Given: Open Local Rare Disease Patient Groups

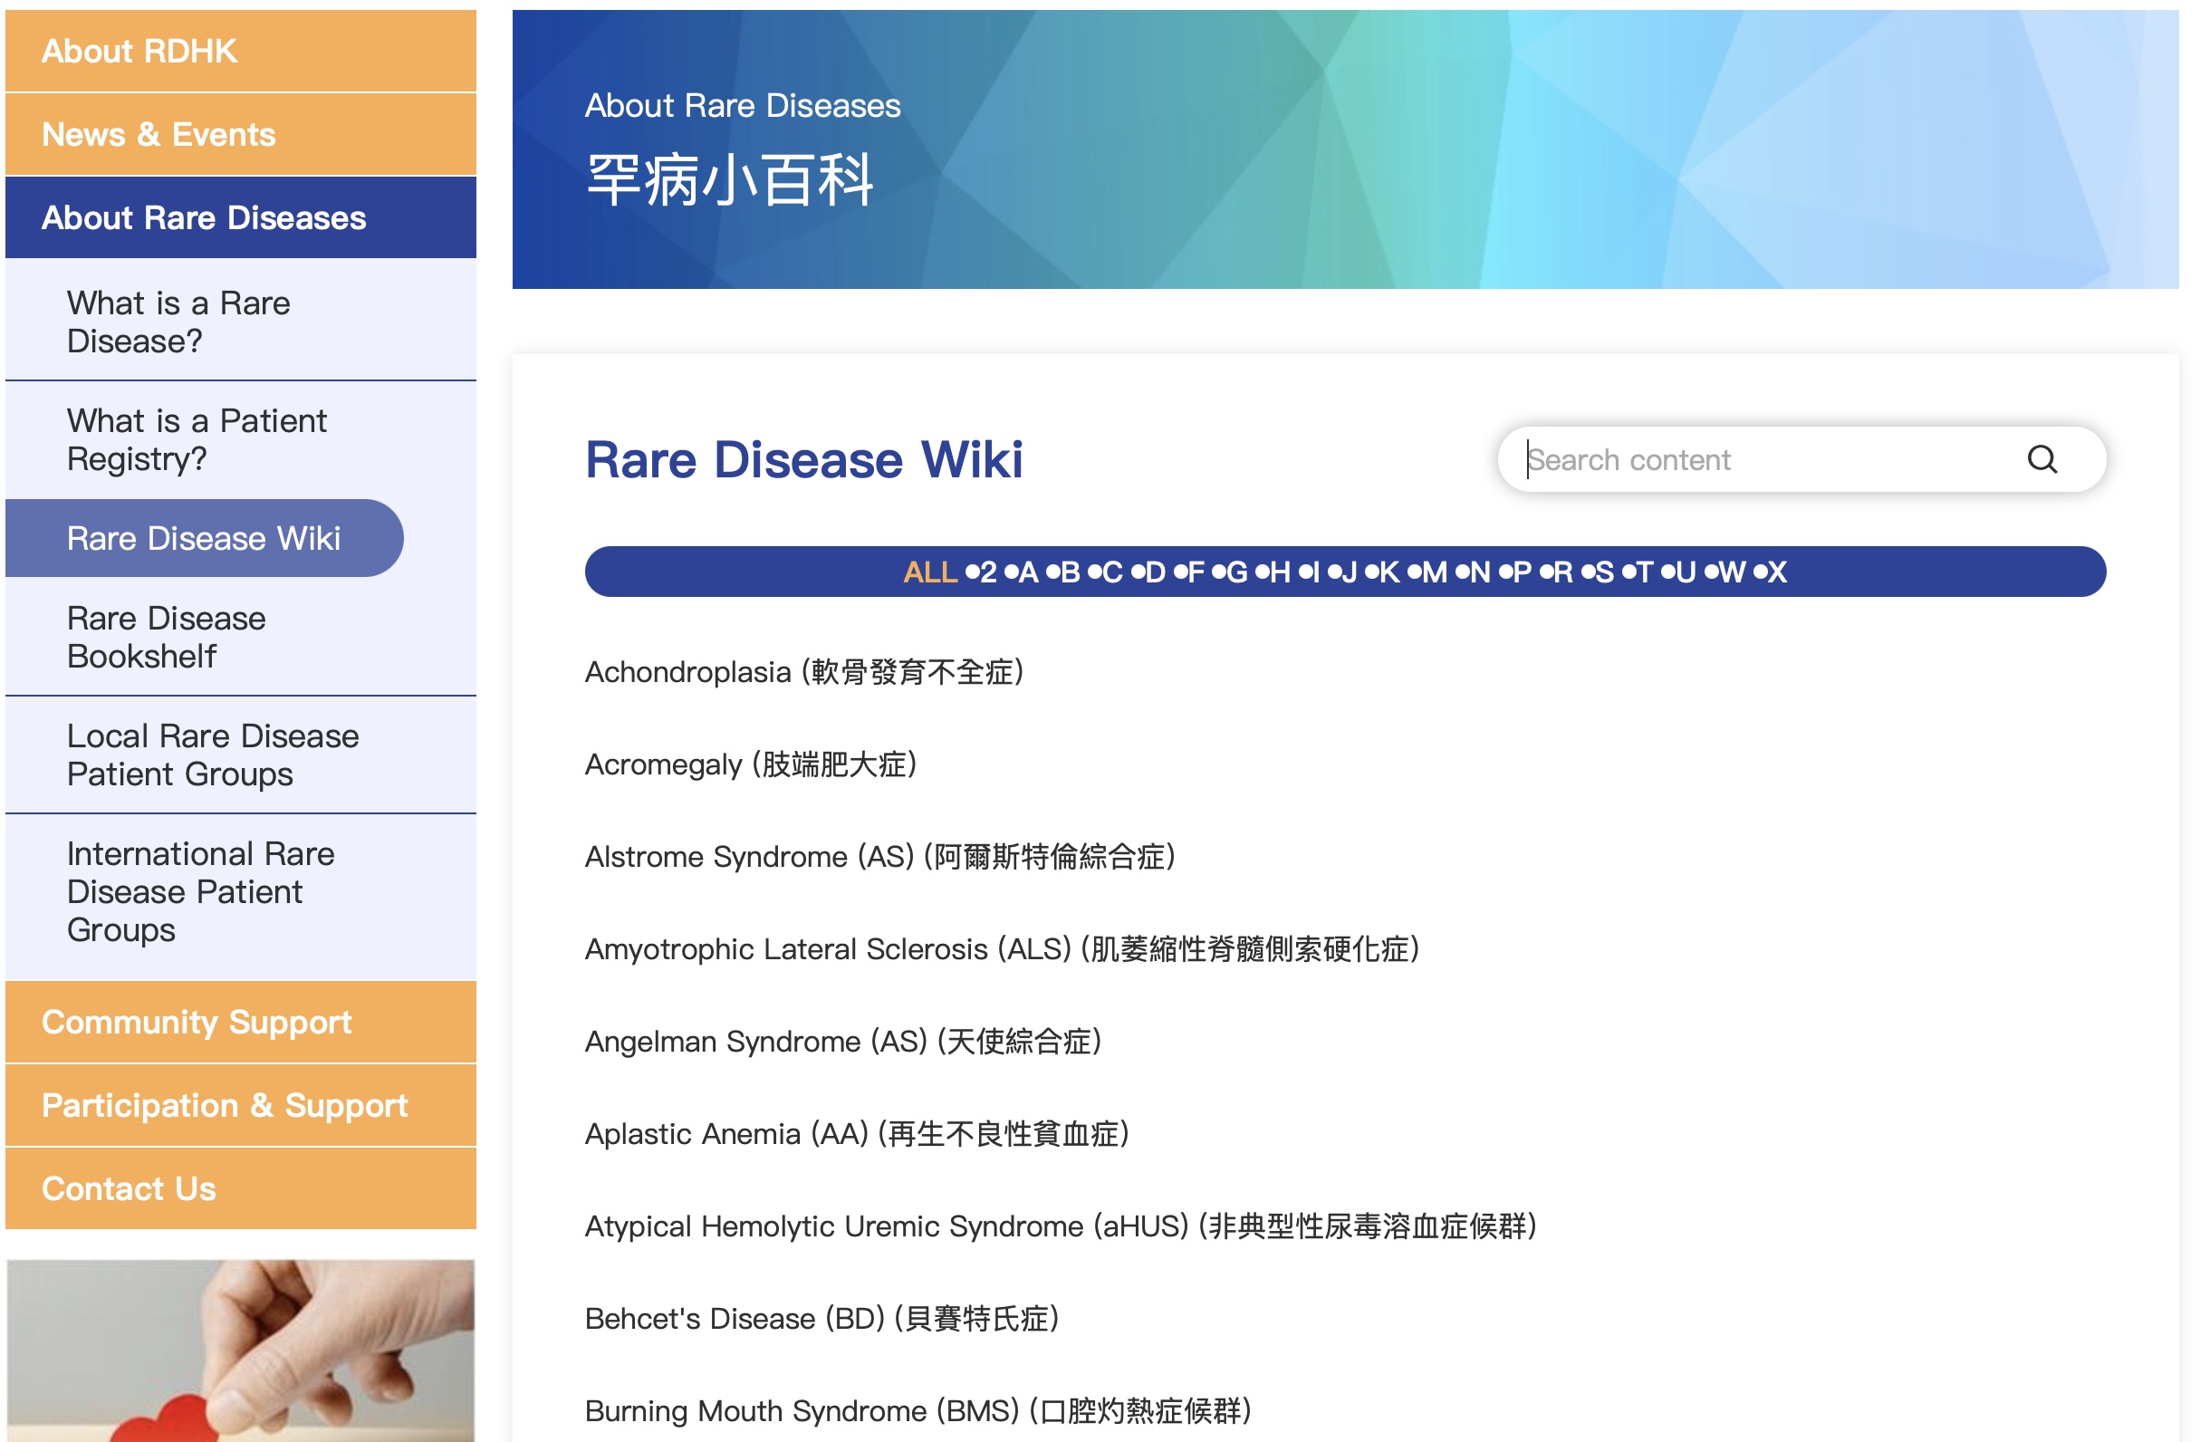Looking at the screenshot, I should click(x=240, y=755).
